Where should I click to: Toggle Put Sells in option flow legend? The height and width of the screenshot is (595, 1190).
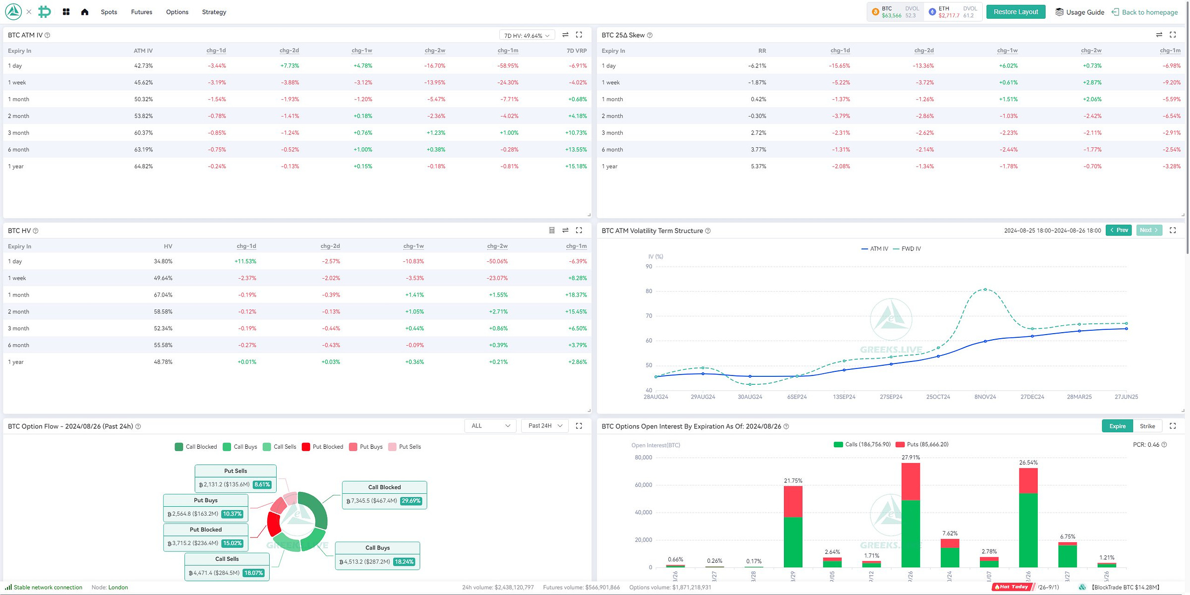(405, 447)
